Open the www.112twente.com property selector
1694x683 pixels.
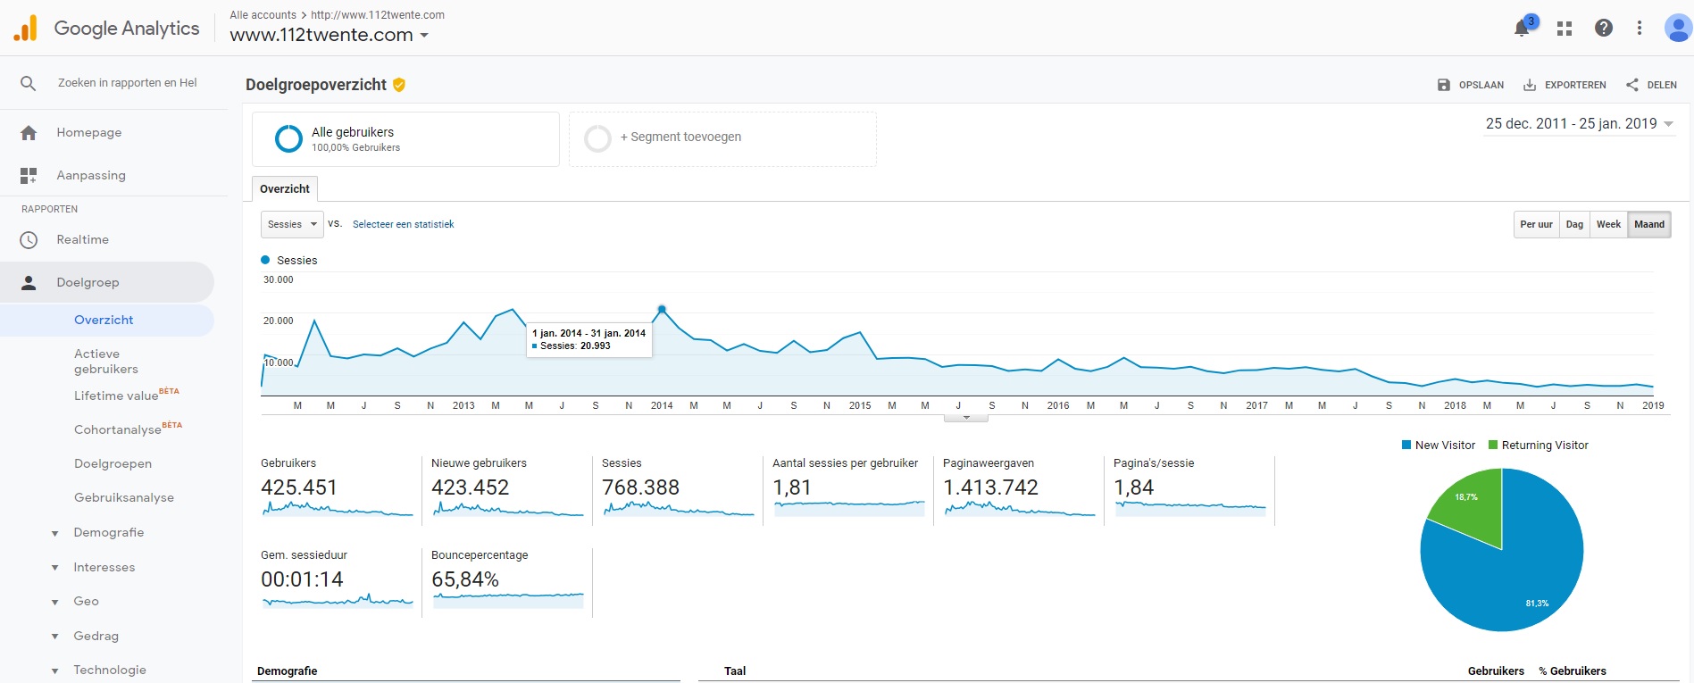[329, 35]
